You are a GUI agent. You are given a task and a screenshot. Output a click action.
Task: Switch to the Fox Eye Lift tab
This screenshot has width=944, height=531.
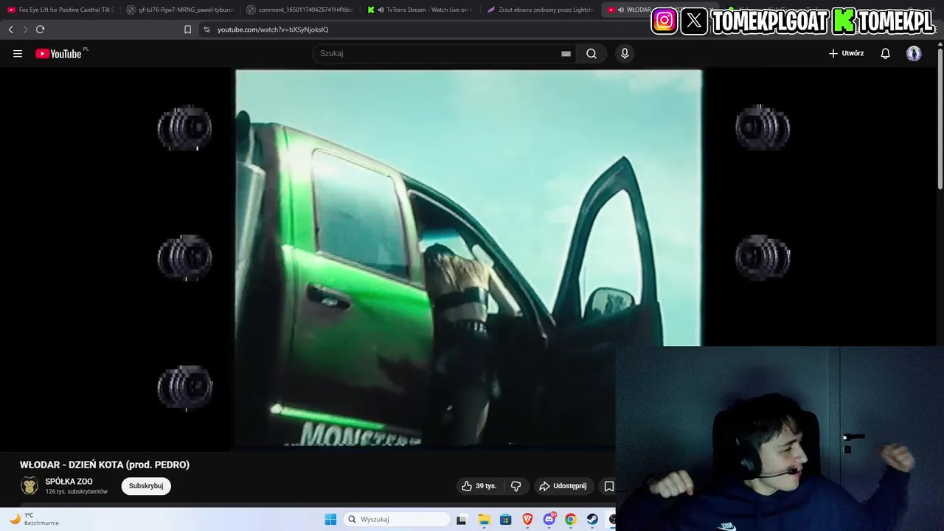point(60,10)
